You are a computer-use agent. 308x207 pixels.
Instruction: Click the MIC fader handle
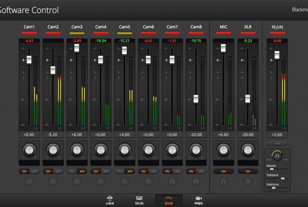[223, 48]
